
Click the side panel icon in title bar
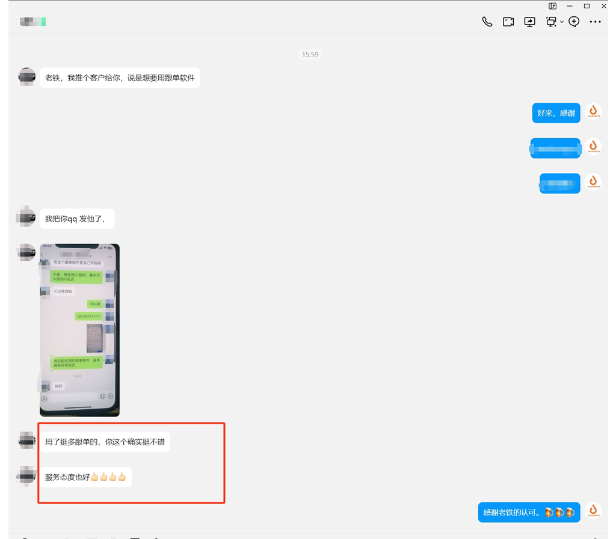552,6
